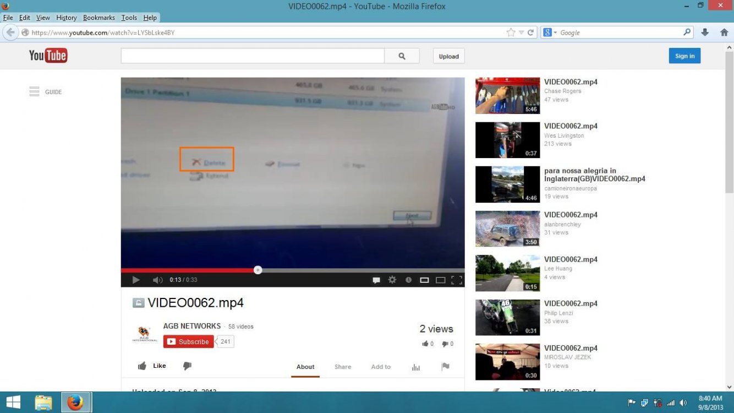Click the page vertical scrollbar

(730, 121)
